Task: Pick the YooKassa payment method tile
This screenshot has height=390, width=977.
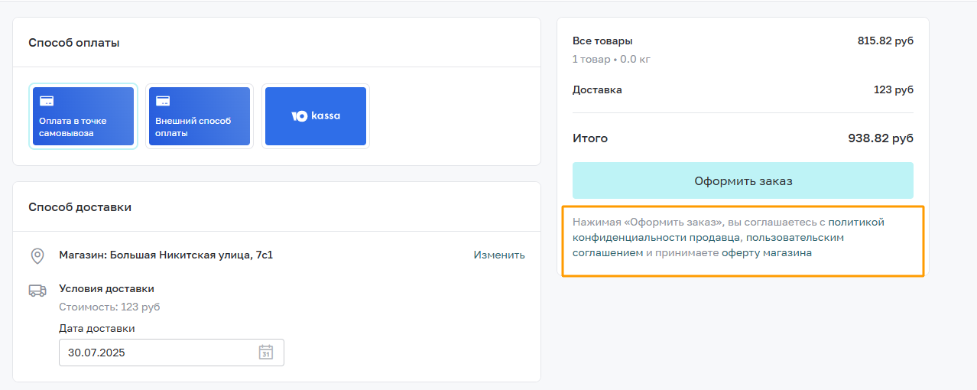Action: [x=316, y=116]
